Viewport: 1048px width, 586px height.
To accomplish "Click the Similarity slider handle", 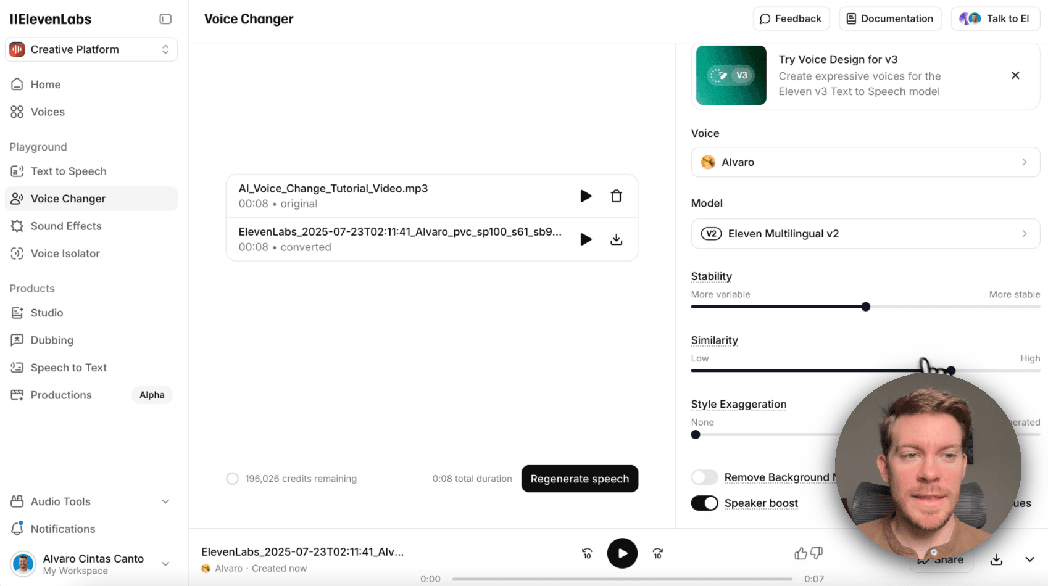I will pyautogui.click(x=951, y=371).
